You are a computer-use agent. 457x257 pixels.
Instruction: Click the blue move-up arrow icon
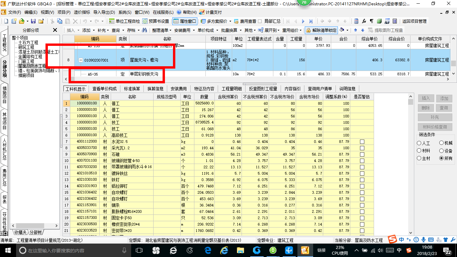(x=355, y=30)
